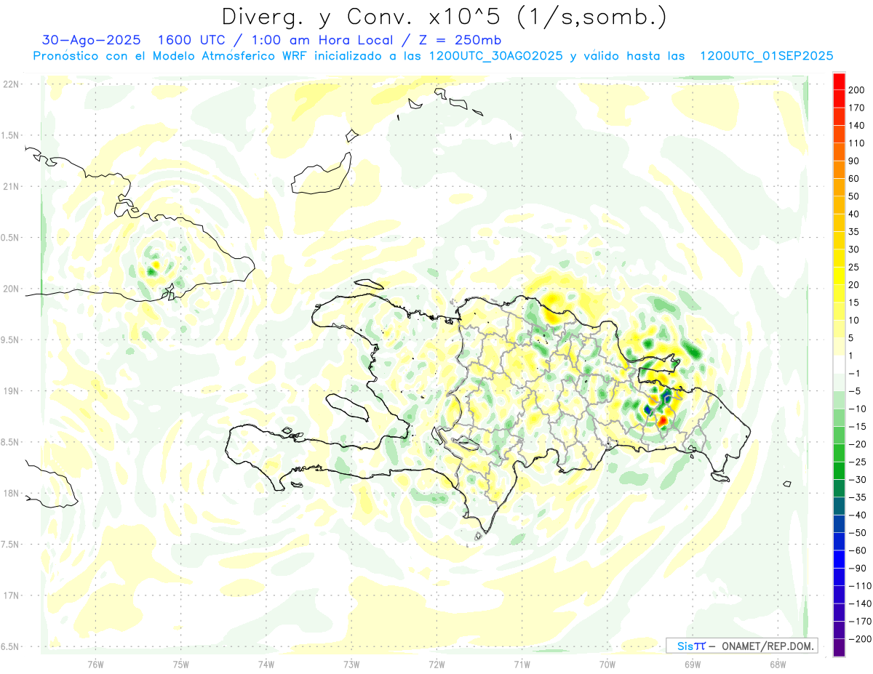Click the red divergence maximum over eastern Dominican Republic

tap(663, 420)
